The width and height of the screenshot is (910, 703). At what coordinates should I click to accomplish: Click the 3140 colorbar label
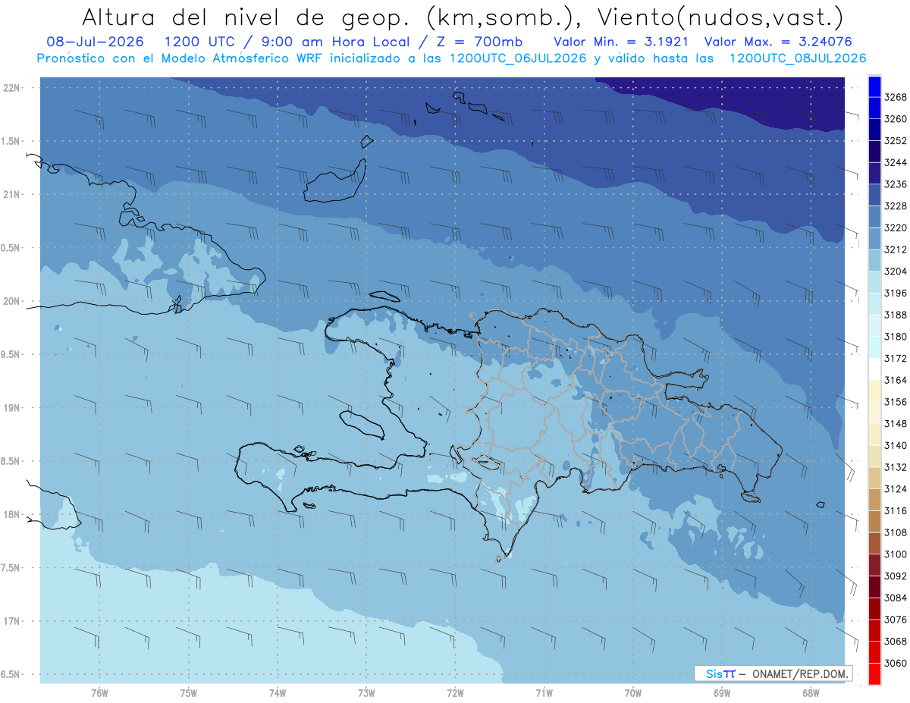(x=896, y=445)
